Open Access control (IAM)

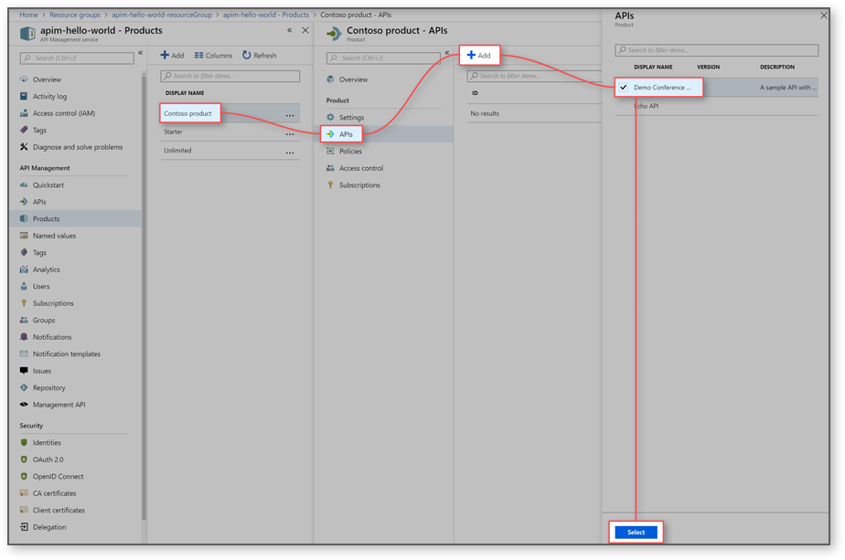[64, 113]
